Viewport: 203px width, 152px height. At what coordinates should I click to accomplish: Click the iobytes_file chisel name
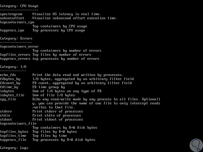tap(12, 95)
